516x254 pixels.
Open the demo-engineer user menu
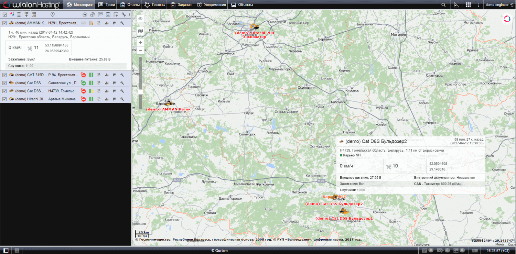(499, 5)
